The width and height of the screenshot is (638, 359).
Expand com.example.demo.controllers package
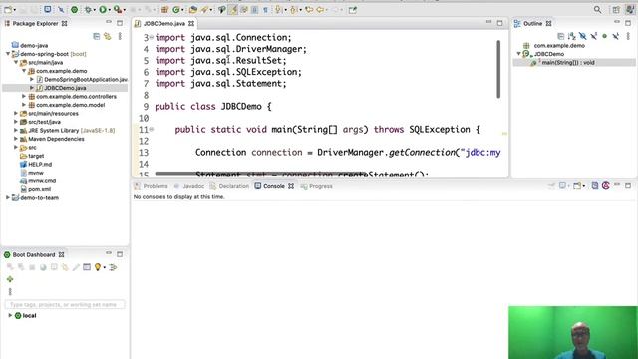tap(24, 96)
